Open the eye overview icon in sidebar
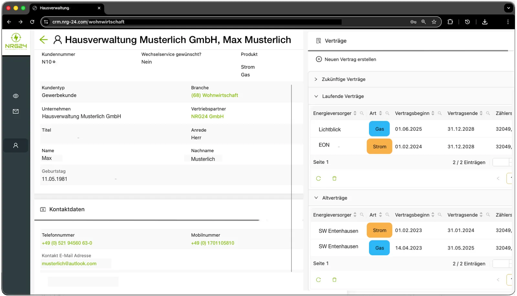Image resolution: width=517 pixels, height=296 pixels. tap(16, 96)
